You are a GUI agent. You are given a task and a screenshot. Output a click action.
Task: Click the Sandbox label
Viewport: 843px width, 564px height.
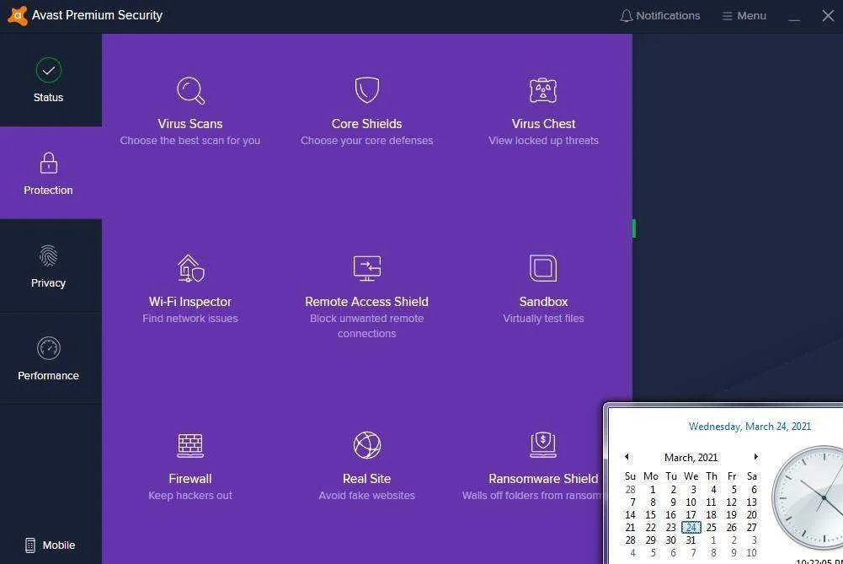point(543,302)
